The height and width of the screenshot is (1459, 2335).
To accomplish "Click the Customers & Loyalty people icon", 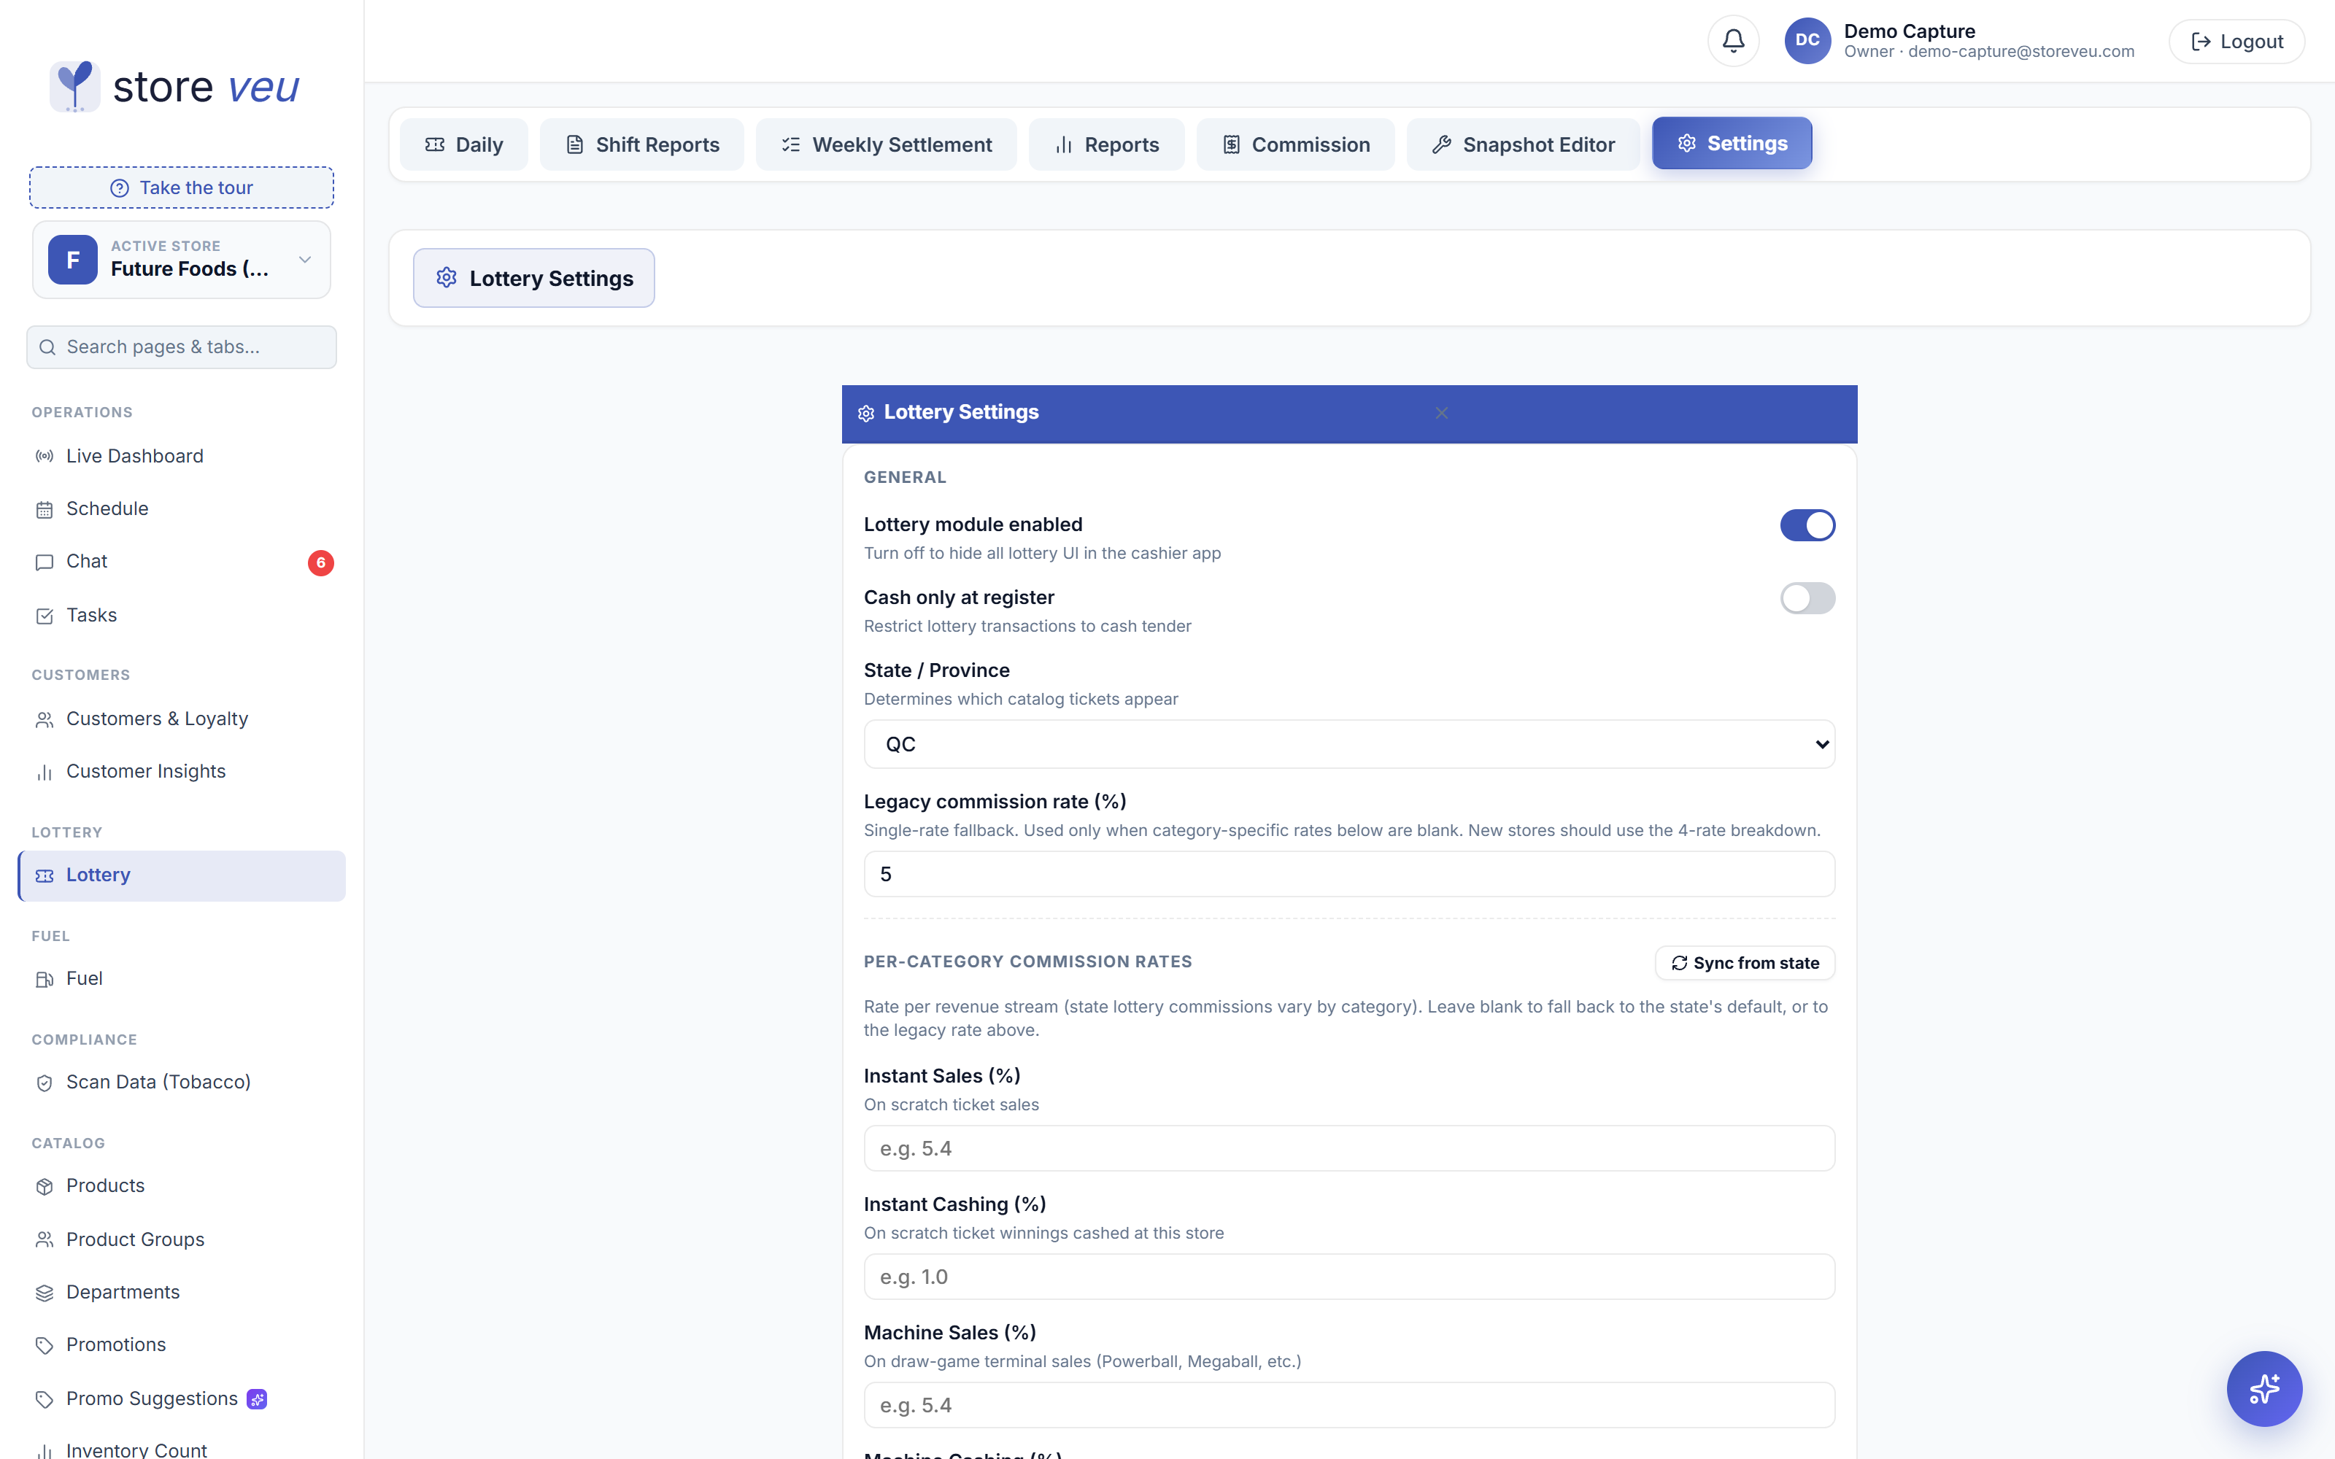I will [x=45, y=720].
